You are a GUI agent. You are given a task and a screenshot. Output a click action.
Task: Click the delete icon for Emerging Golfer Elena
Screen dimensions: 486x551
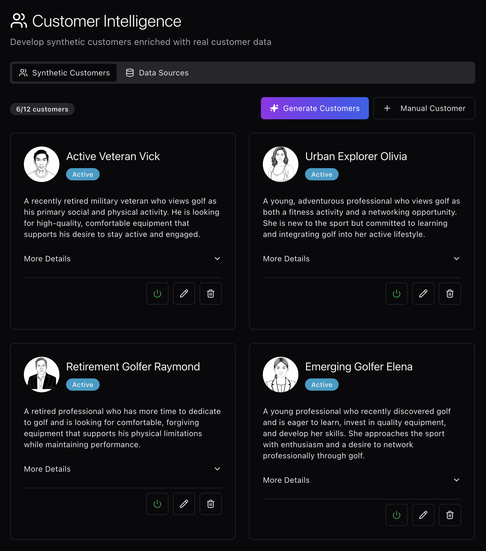[x=450, y=515]
